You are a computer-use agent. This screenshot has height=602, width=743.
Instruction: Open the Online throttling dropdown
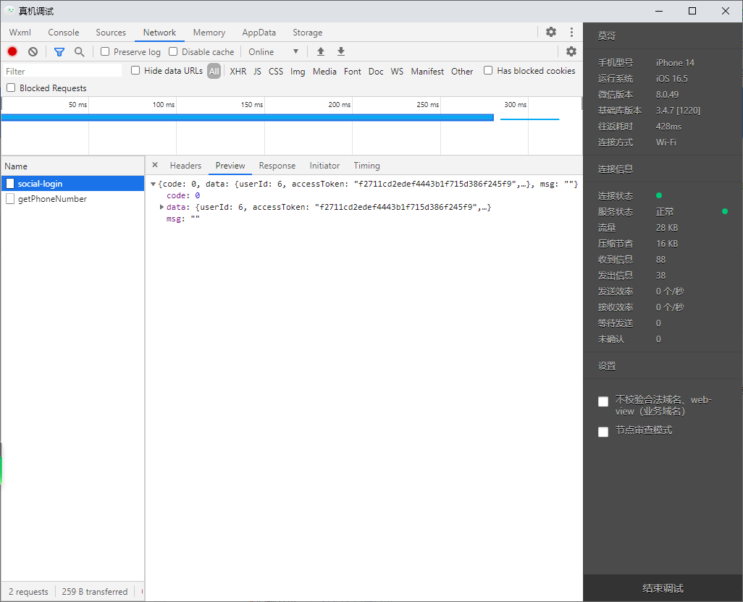[274, 51]
